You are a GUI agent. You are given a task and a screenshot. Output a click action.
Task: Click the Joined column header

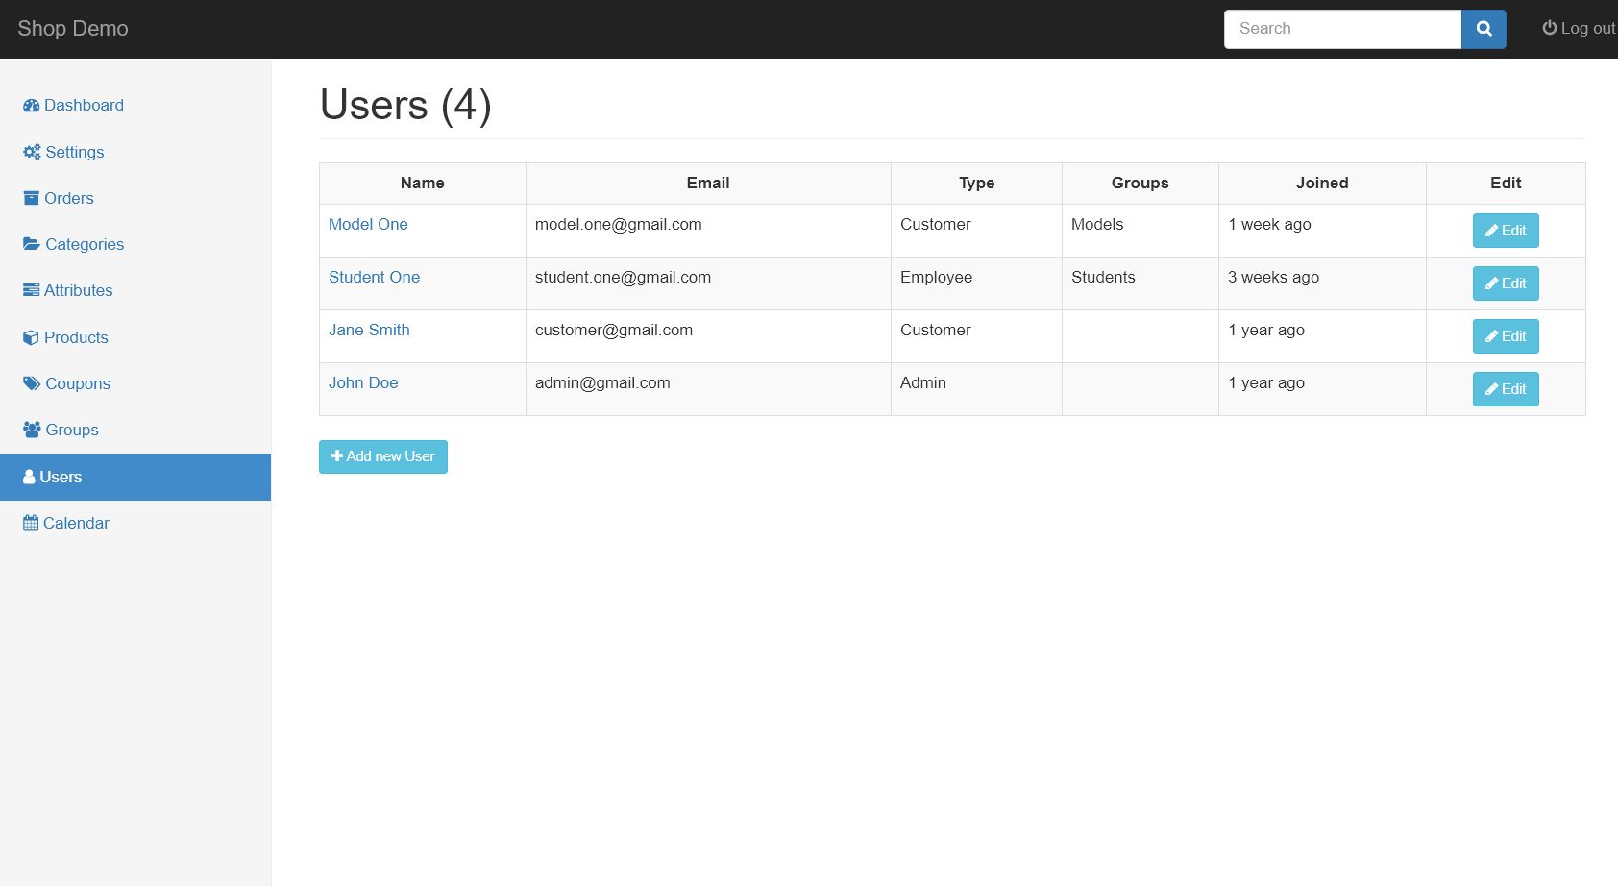1322,183
